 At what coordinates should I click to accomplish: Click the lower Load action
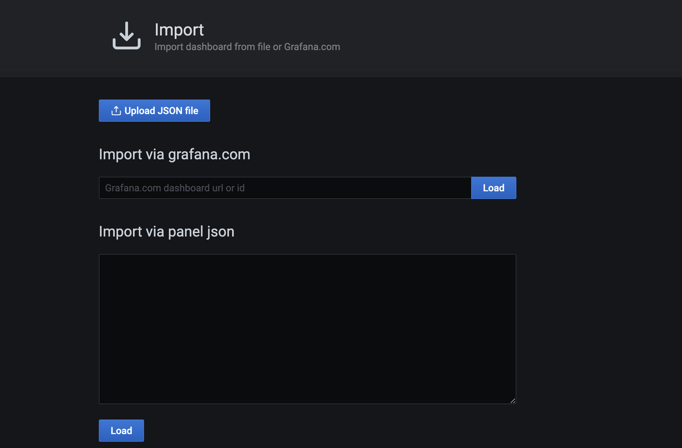pyautogui.click(x=121, y=430)
